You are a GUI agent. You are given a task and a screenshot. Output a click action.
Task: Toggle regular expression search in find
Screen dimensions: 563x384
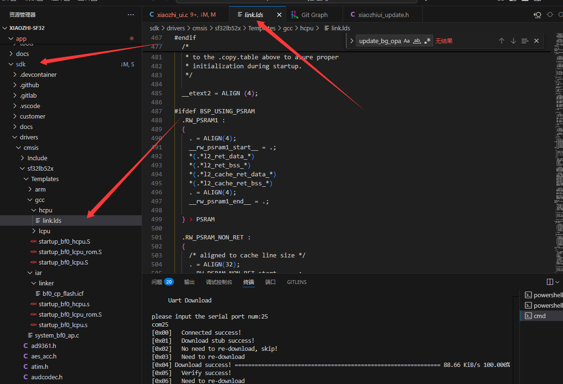click(427, 41)
